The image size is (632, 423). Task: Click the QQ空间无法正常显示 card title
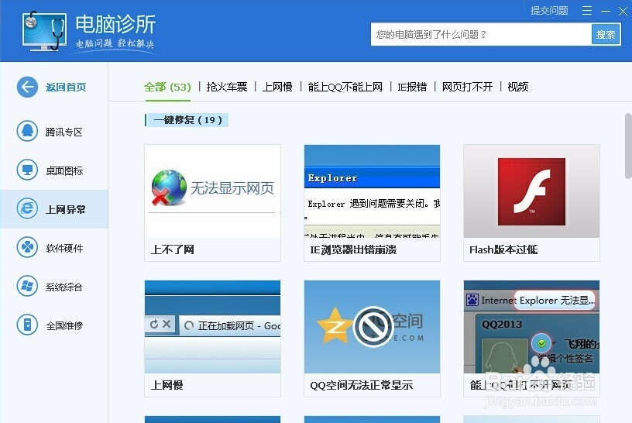(x=361, y=385)
